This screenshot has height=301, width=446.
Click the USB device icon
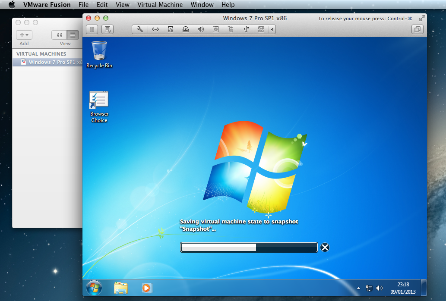[246, 29]
